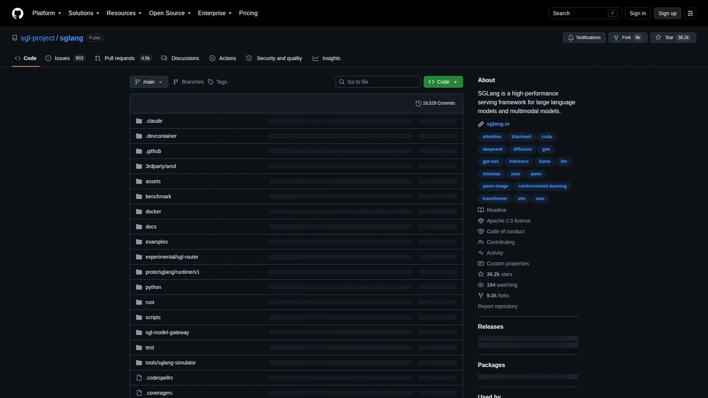Expand the Solutions menu
This screenshot has width=708, height=398.
84,13
